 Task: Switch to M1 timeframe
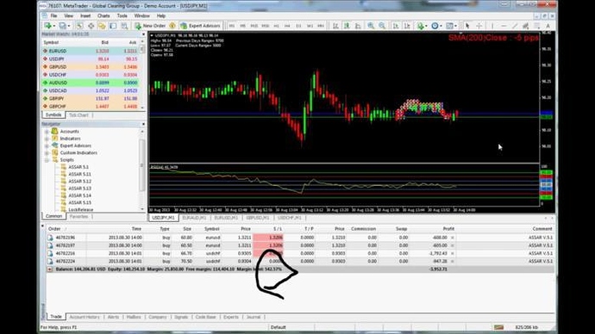tap(232, 26)
